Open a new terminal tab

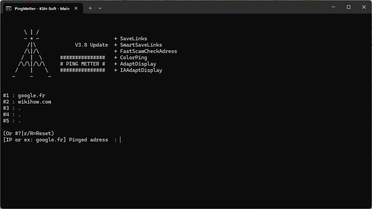point(90,8)
